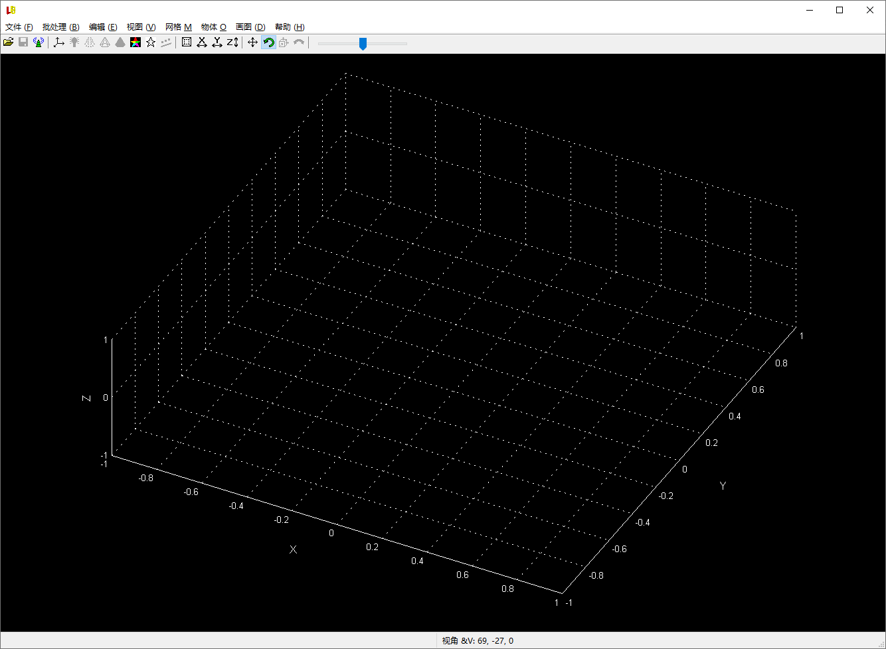Select the solid shaded cone icon
The image size is (886, 649).
point(120,42)
